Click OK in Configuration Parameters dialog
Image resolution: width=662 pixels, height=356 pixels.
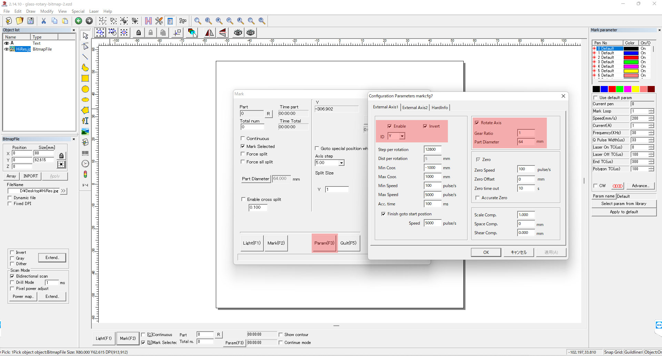pyautogui.click(x=486, y=252)
